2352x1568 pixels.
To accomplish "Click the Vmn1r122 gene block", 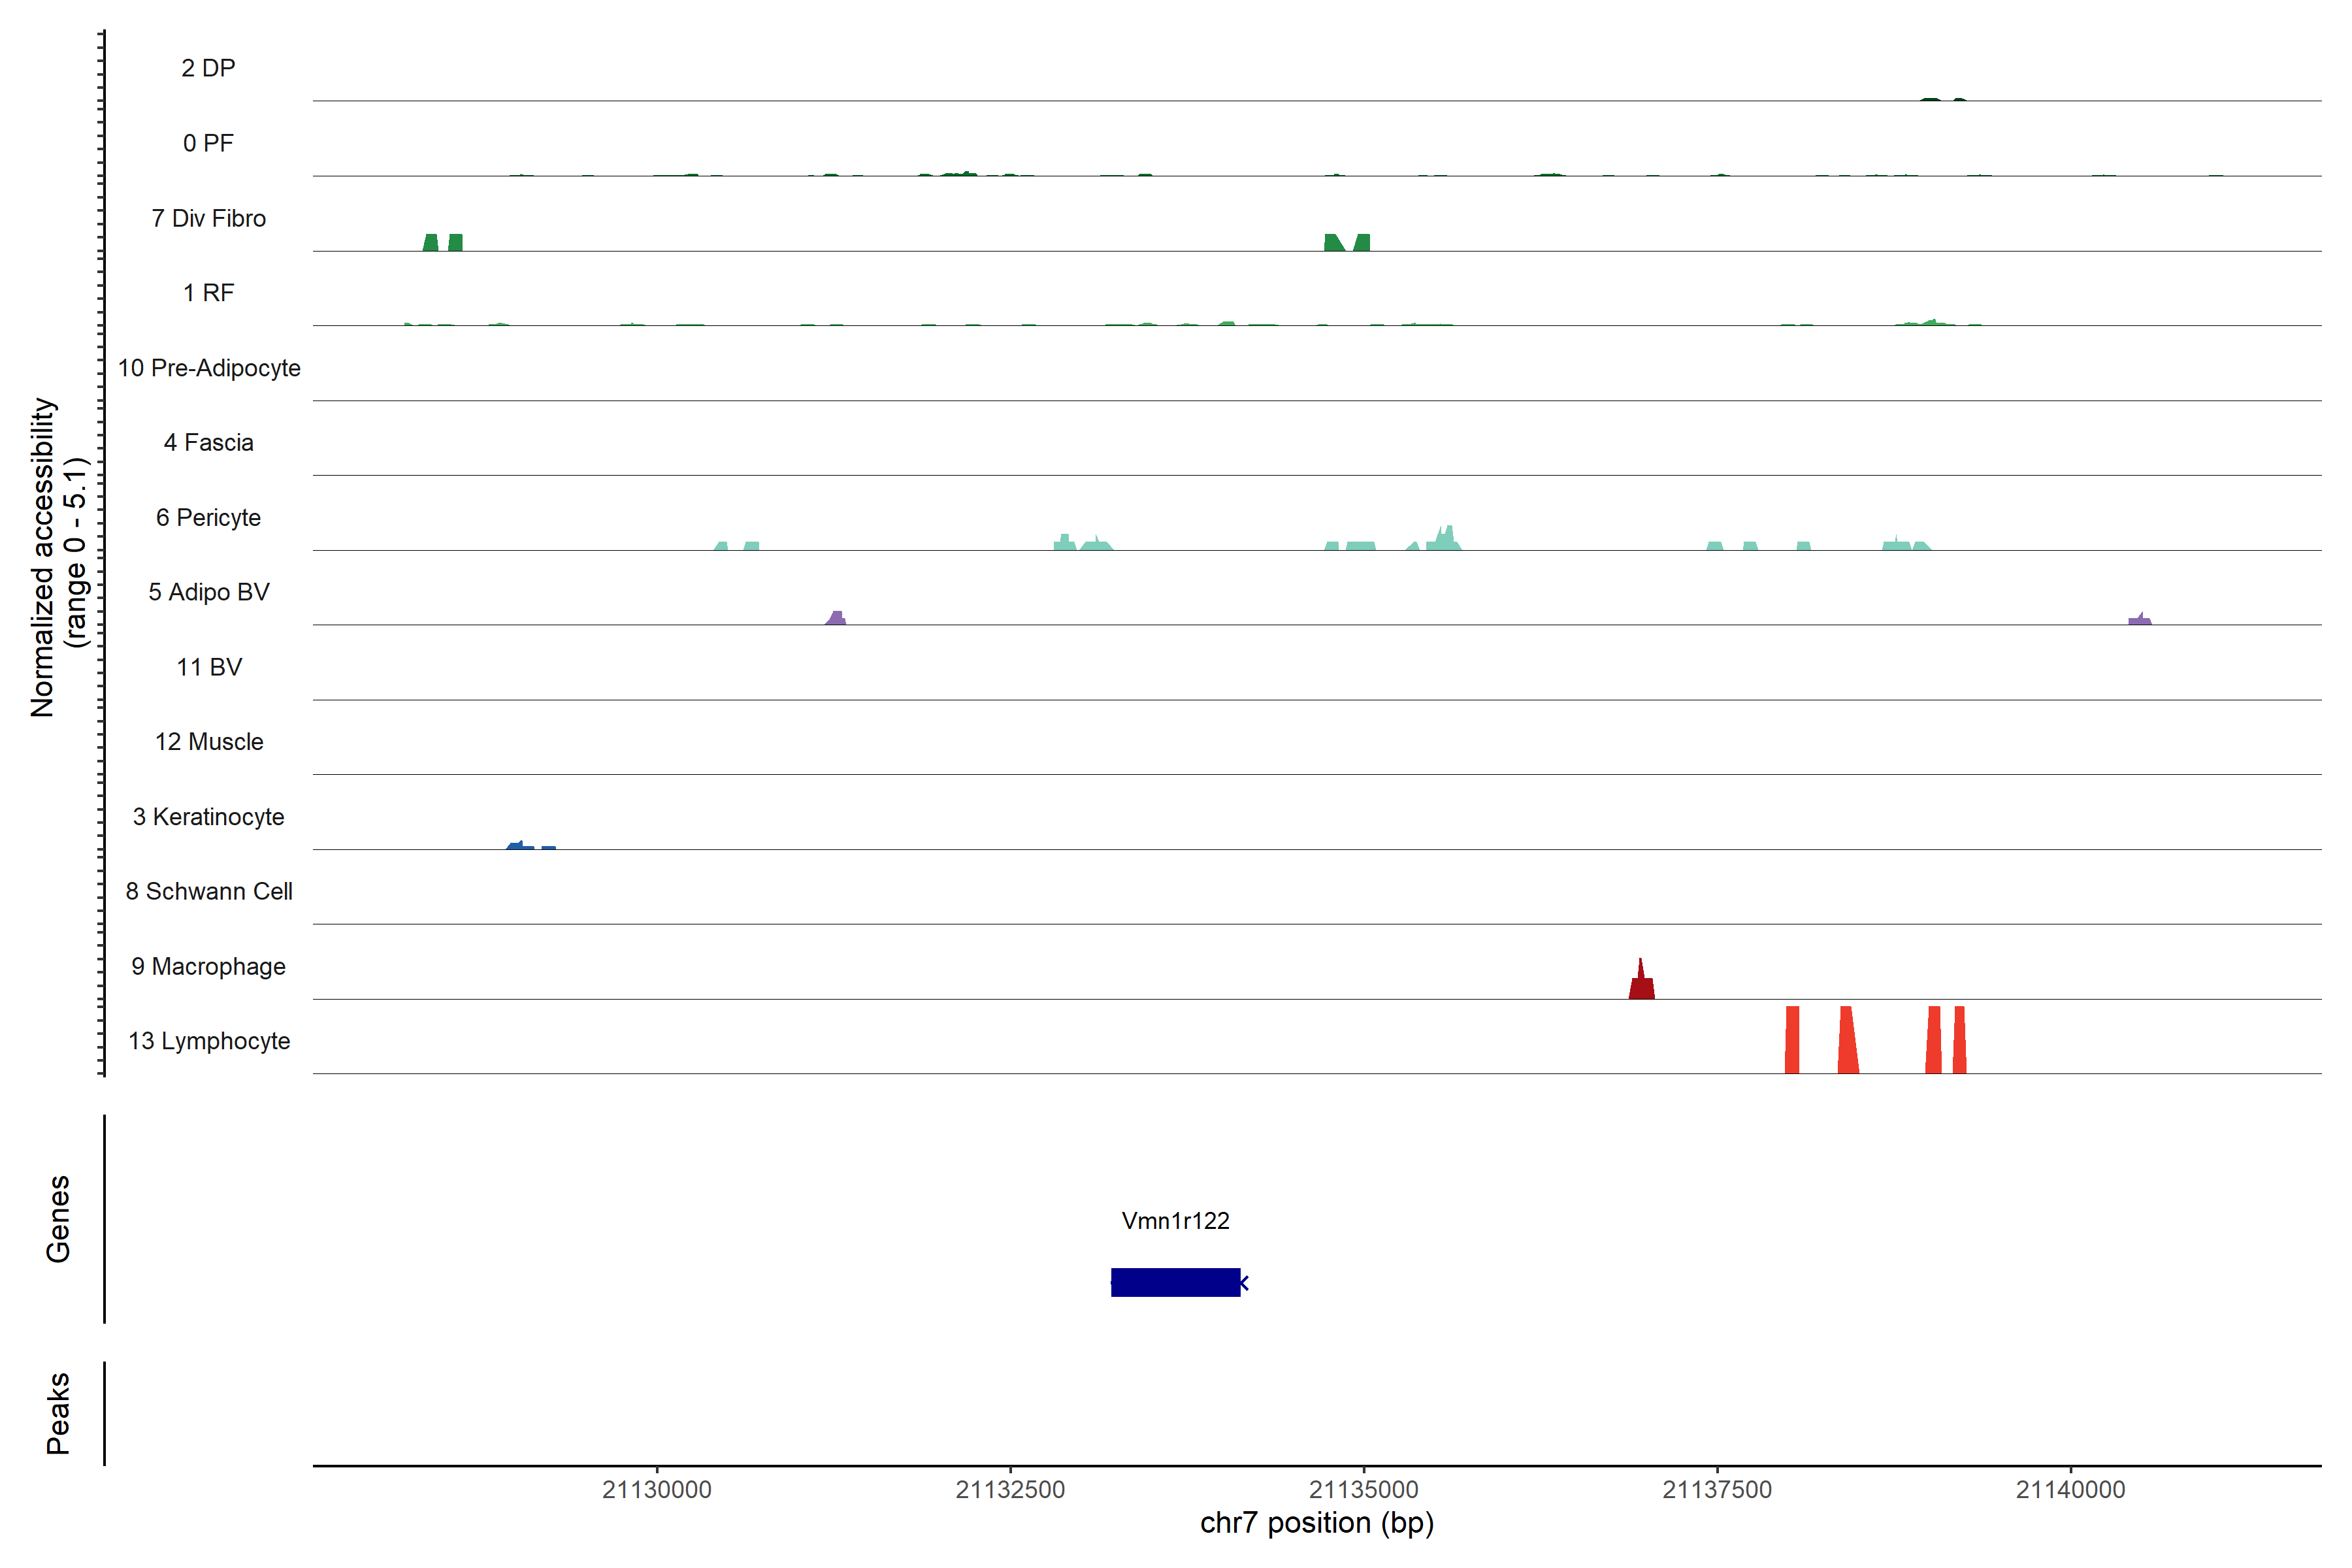I will point(1175,1282).
